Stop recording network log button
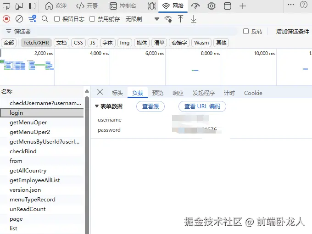 [x=6, y=19]
